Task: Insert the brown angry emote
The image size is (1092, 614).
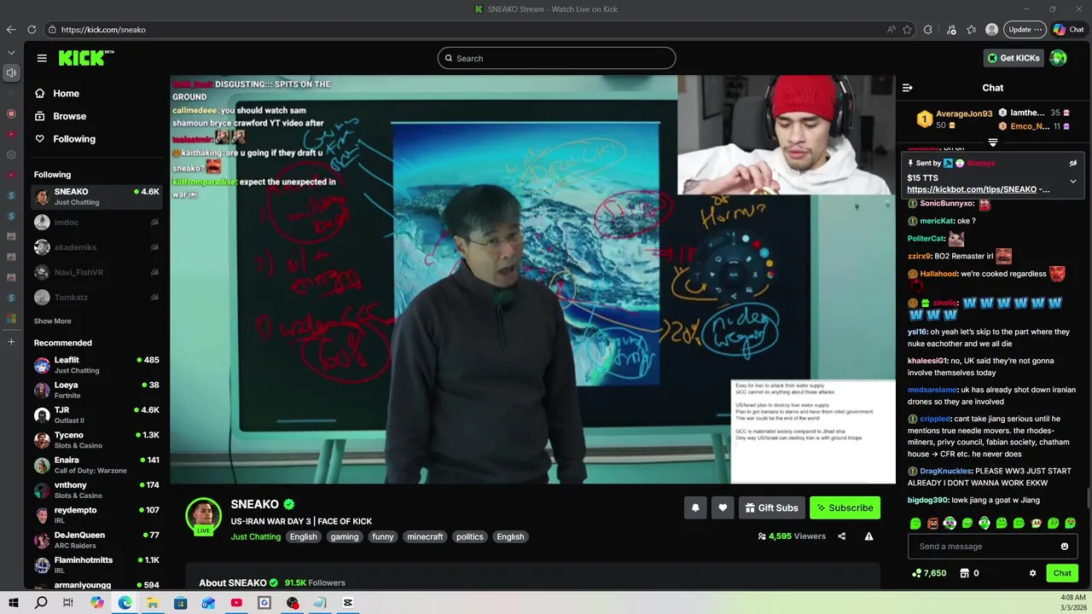Action: [932, 524]
